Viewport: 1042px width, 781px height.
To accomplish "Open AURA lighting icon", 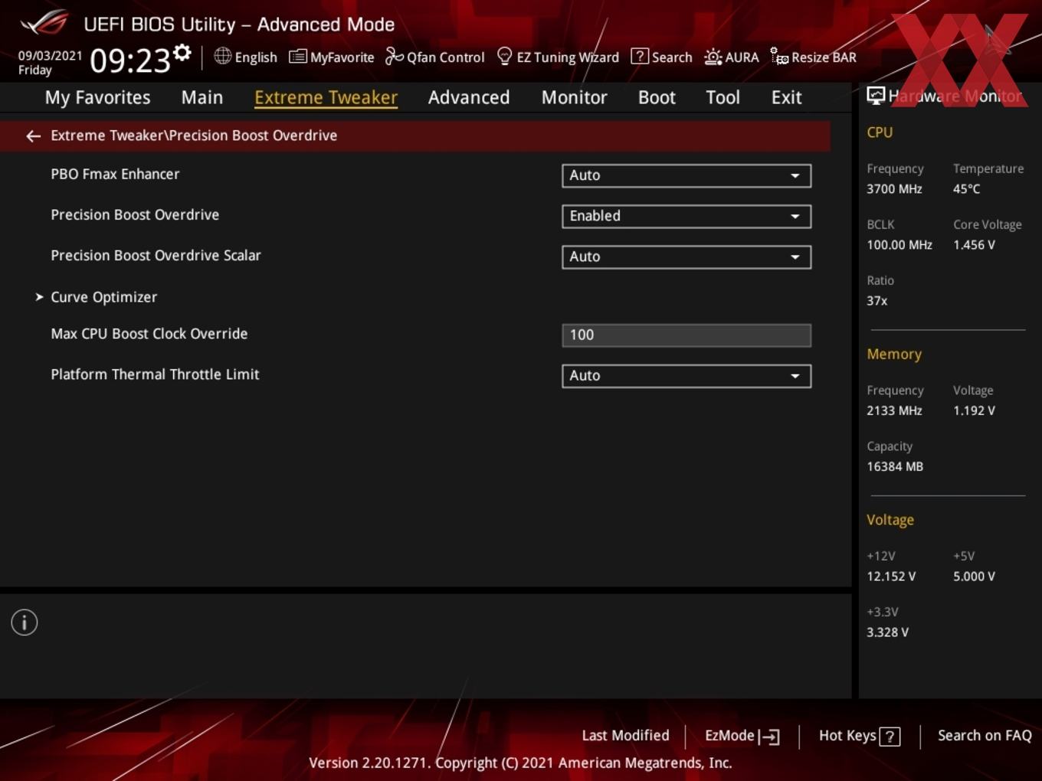I will tap(713, 57).
